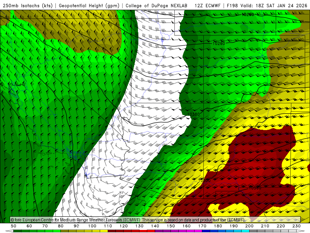Viewport: 310px width, 233px height.
Task: Click the '110' value on the color scale
Action: pyautogui.click(x=108, y=226)
